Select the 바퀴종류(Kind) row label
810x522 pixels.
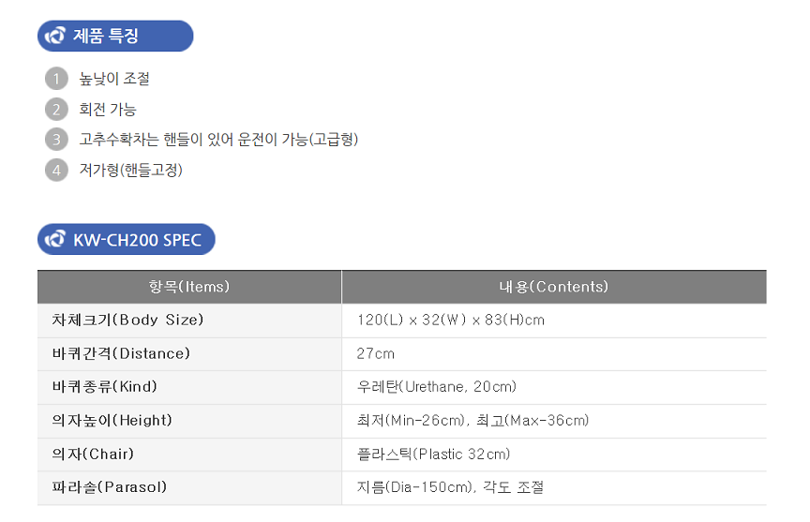[104, 387]
